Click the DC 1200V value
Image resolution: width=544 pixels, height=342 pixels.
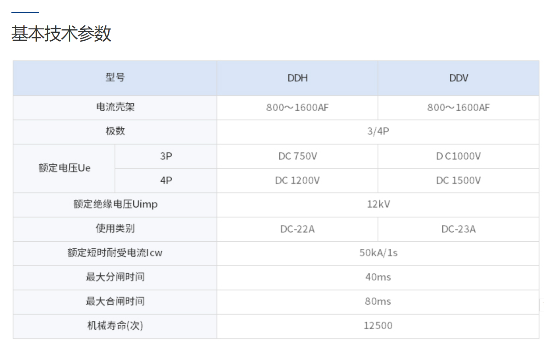point(297,180)
